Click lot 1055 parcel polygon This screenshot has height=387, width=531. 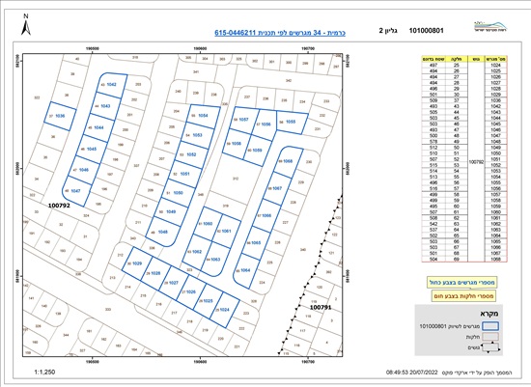[x=293, y=123]
